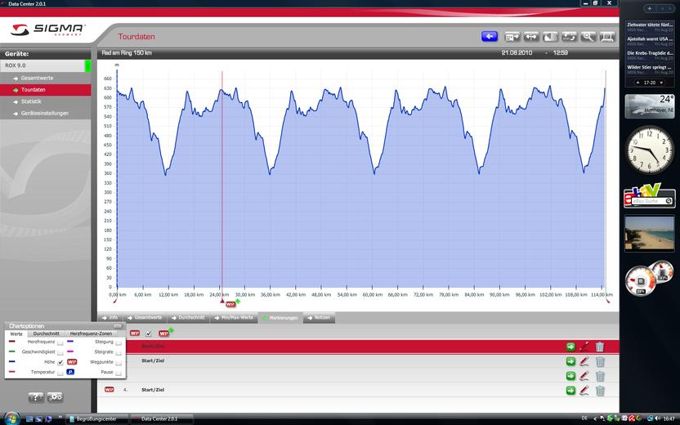Open the ROX 9.0 device selector
Viewport: 680px width, 425px height.
[x=46, y=65]
